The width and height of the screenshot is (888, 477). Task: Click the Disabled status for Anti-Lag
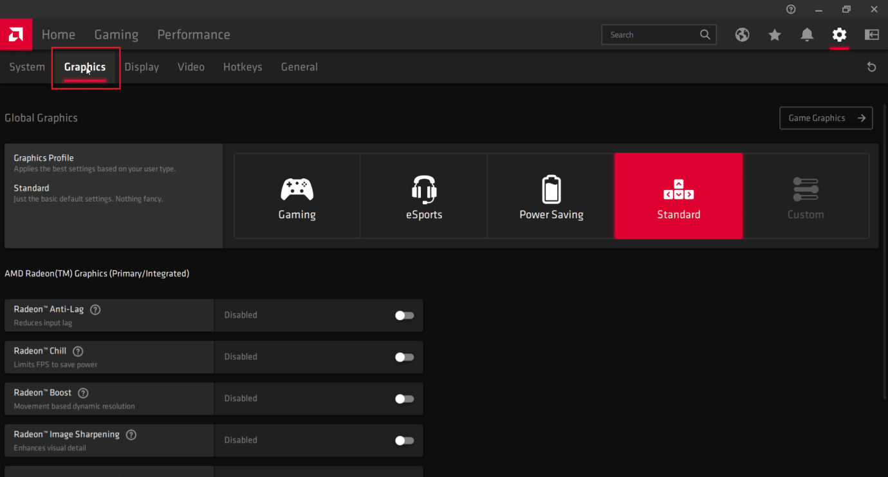point(241,315)
